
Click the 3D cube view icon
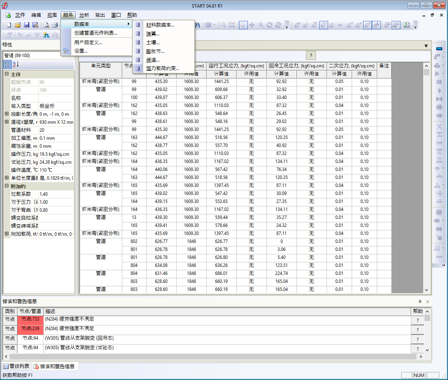point(208,25)
